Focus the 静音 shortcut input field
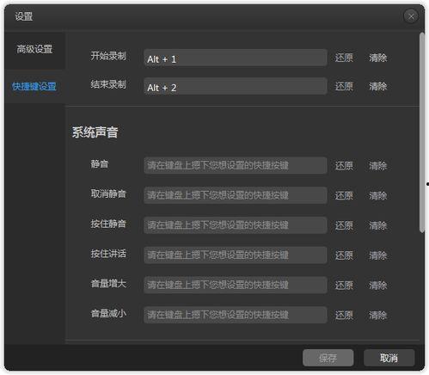The height and width of the screenshot is (375, 429). tap(236, 165)
